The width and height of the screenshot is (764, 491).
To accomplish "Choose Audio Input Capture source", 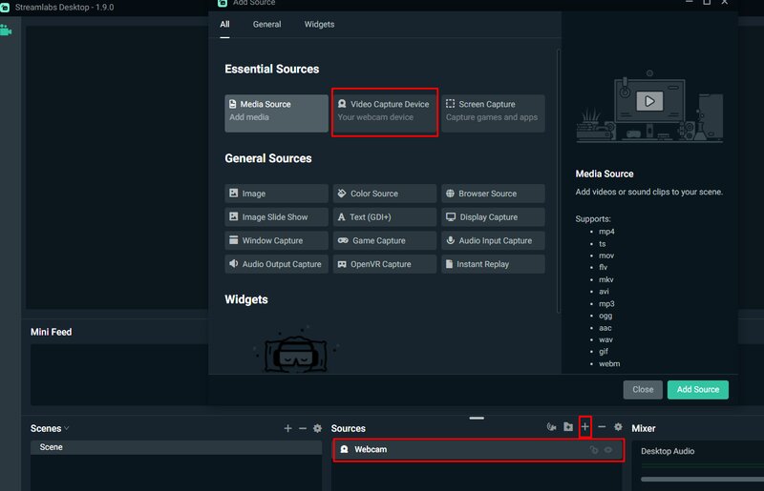I will point(493,240).
